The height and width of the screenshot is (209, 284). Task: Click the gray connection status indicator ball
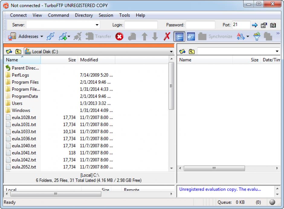[x=272, y=202]
